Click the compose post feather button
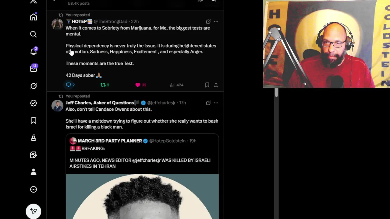 tap(34, 211)
